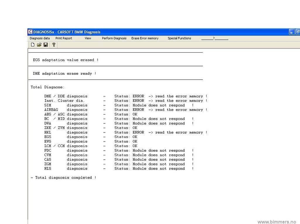The image size is (300, 224).
Task: Open the Perform Diagnosis menu
Action: pos(114,38)
